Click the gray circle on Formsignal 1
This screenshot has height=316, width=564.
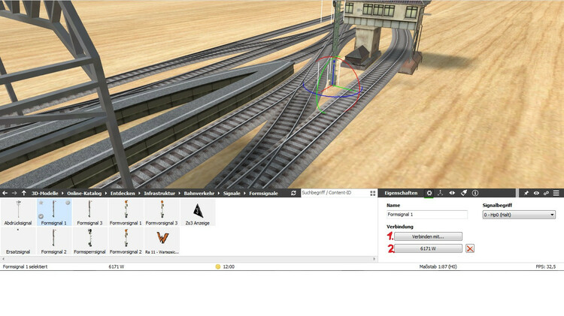[68, 203]
